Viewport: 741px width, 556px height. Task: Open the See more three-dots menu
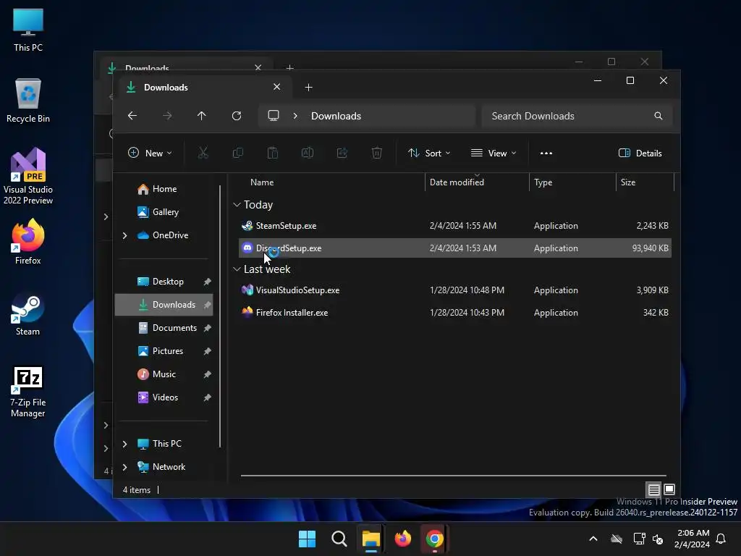pyautogui.click(x=546, y=153)
